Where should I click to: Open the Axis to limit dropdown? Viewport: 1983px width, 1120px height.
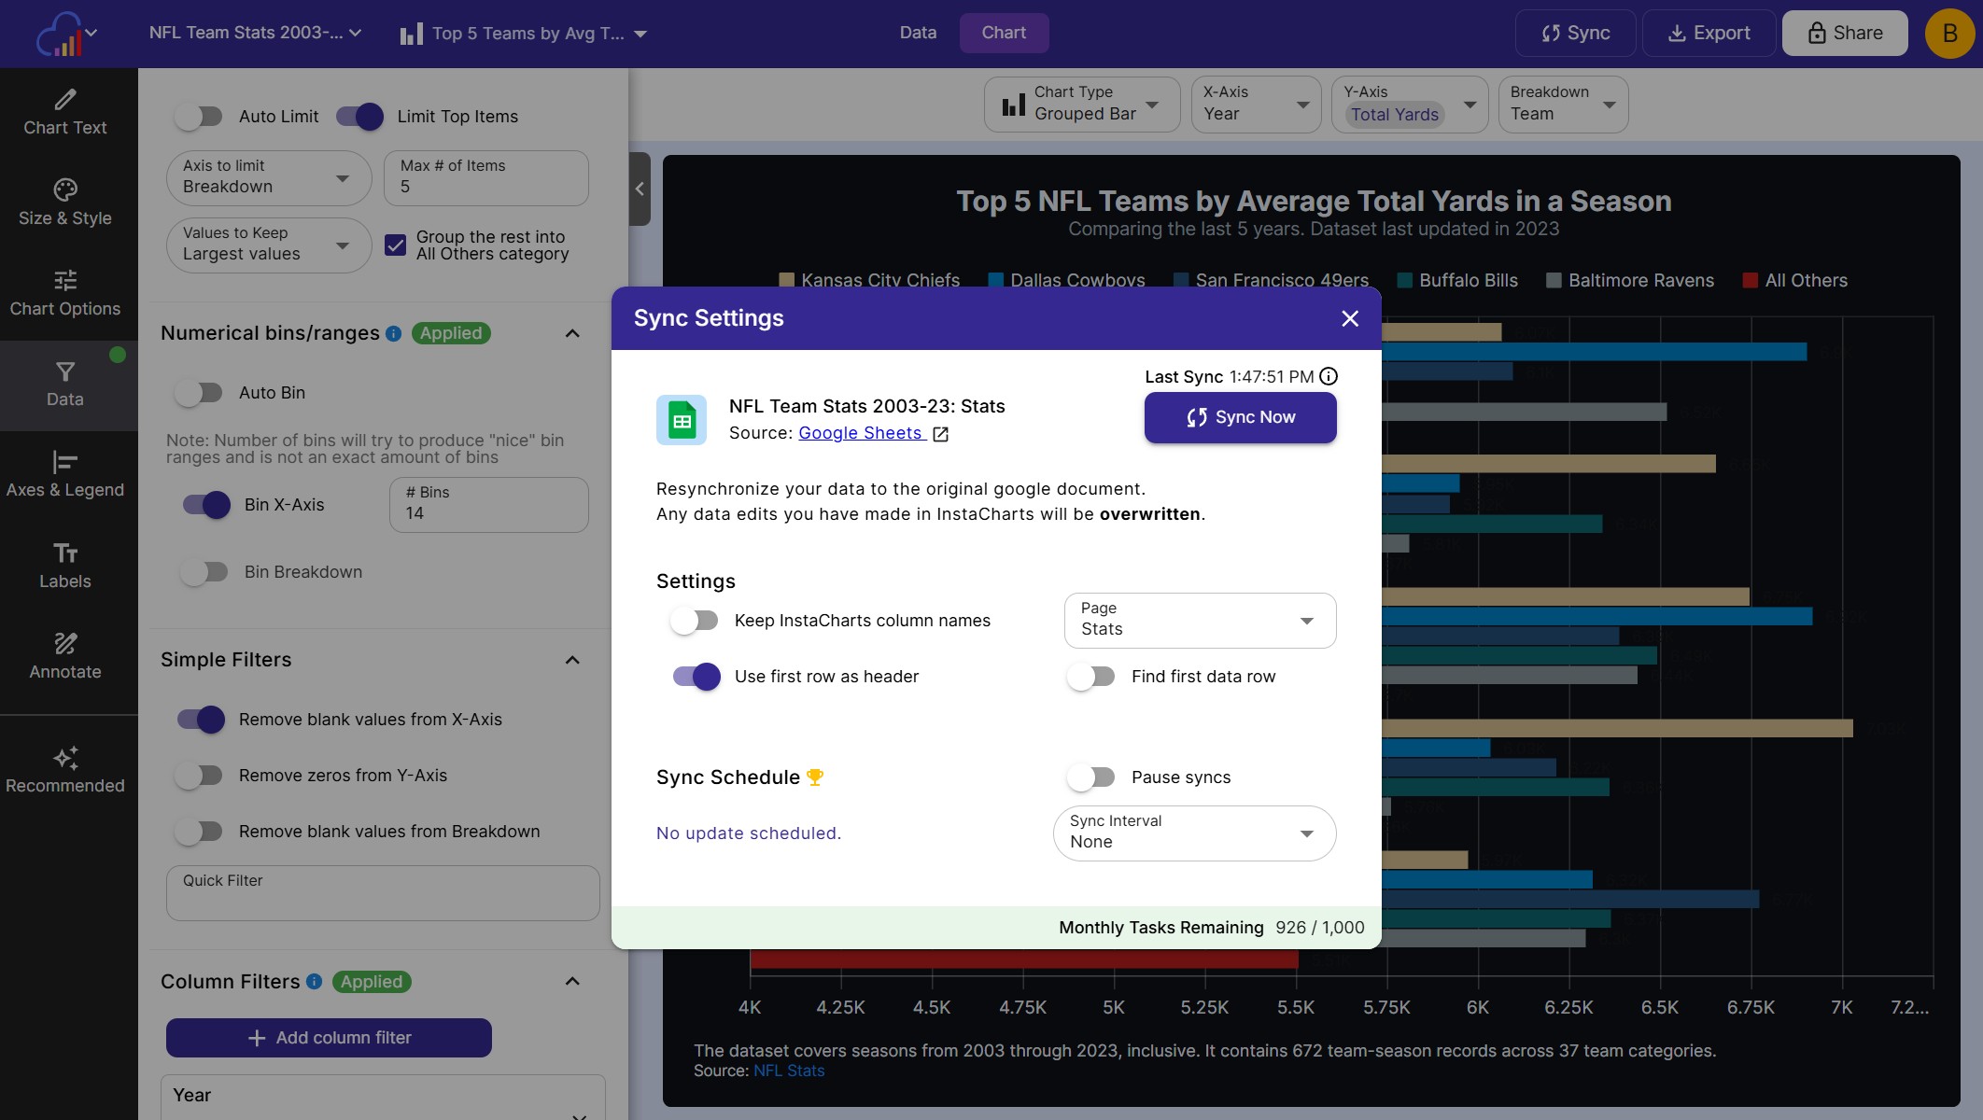point(269,177)
